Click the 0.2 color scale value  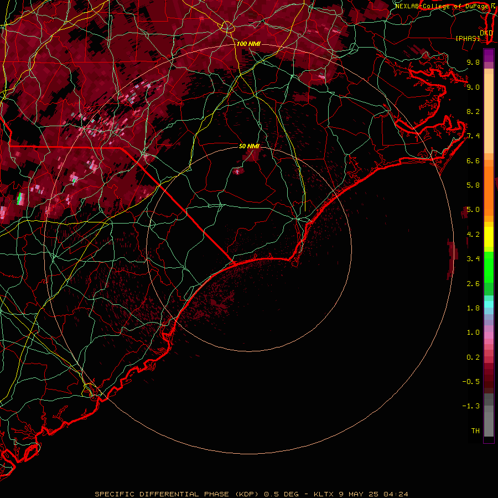473,357
